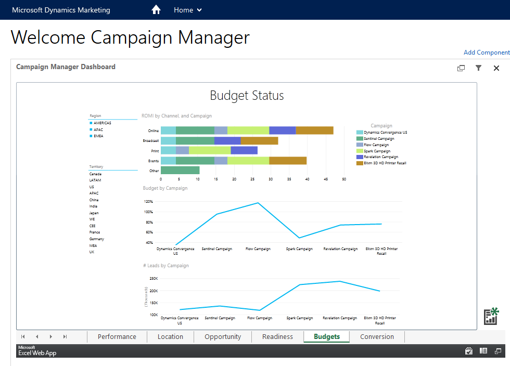510x366 pixels.
Task: Click Spark Campaign legend swatch
Action: pos(360,151)
